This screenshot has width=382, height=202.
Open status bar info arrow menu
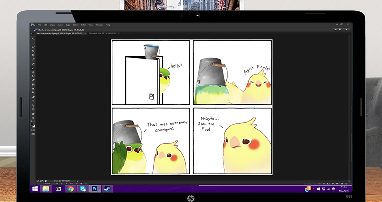point(77,181)
